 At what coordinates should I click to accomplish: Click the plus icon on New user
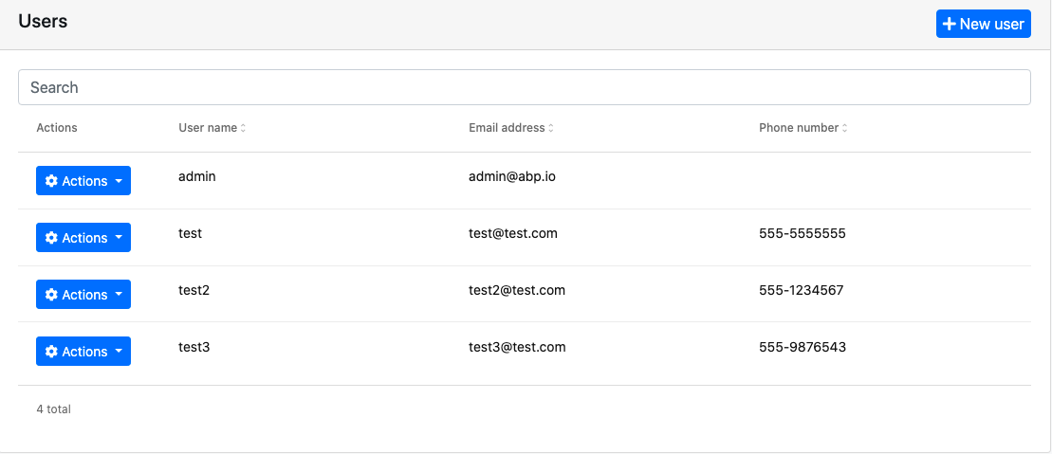point(949,24)
